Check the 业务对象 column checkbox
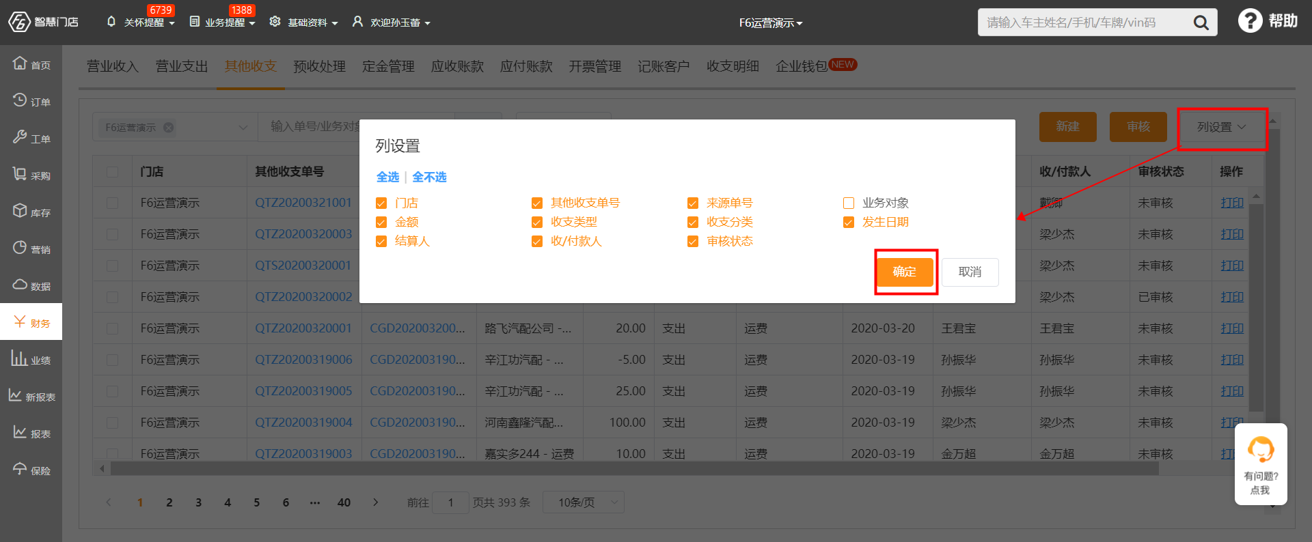The width and height of the screenshot is (1312, 542). click(x=849, y=203)
